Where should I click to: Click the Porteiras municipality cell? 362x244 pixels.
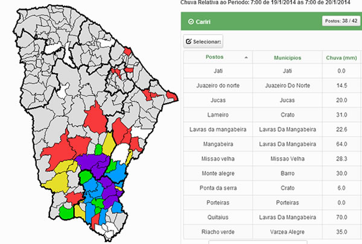(287, 202)
